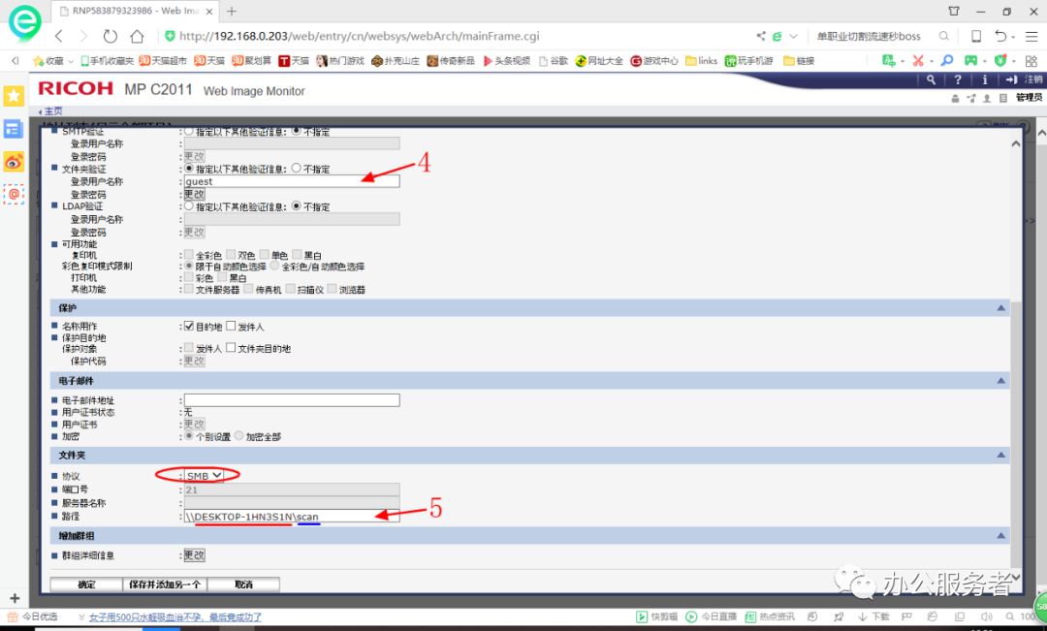1047x631 pixels.
Task: Click 更改 for 文件夹验证 登录密码
Action: tap(194, 194)
